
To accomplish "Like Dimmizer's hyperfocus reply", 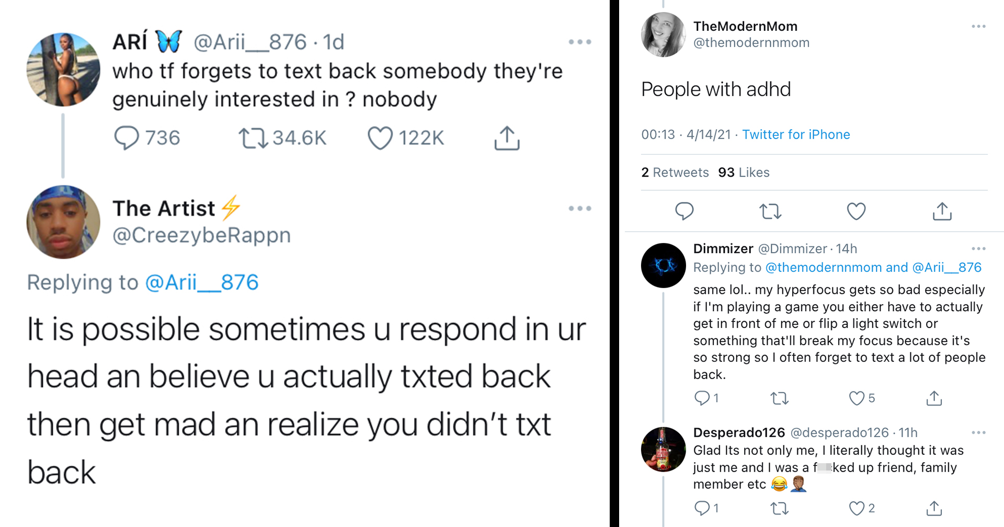I will point(857,398).
